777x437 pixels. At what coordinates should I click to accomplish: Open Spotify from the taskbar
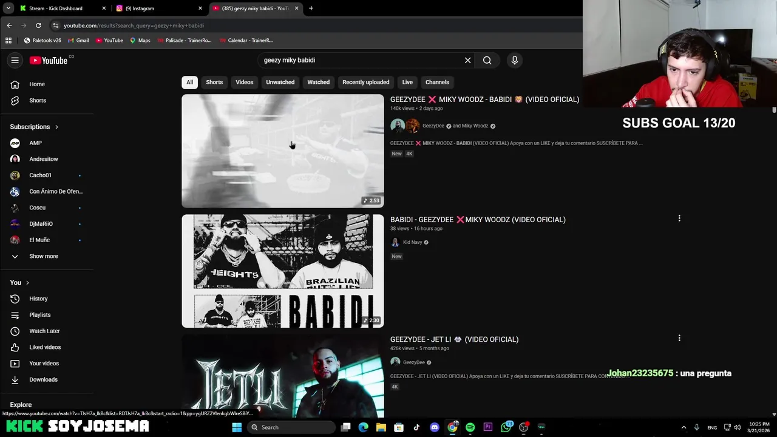[x=470, y=427]
